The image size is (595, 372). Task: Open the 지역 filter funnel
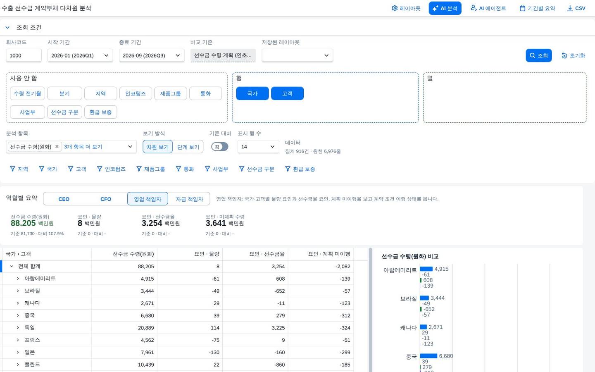tap(12, 169)
